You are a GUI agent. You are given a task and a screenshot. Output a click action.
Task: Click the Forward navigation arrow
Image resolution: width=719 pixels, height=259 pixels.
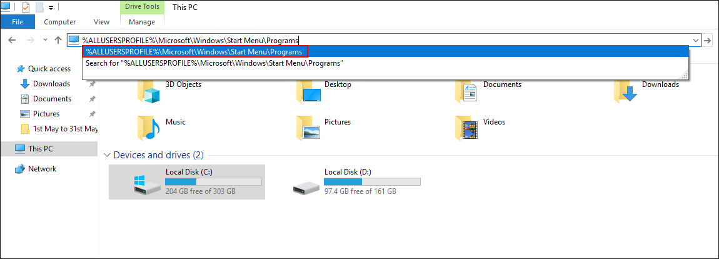30,40
